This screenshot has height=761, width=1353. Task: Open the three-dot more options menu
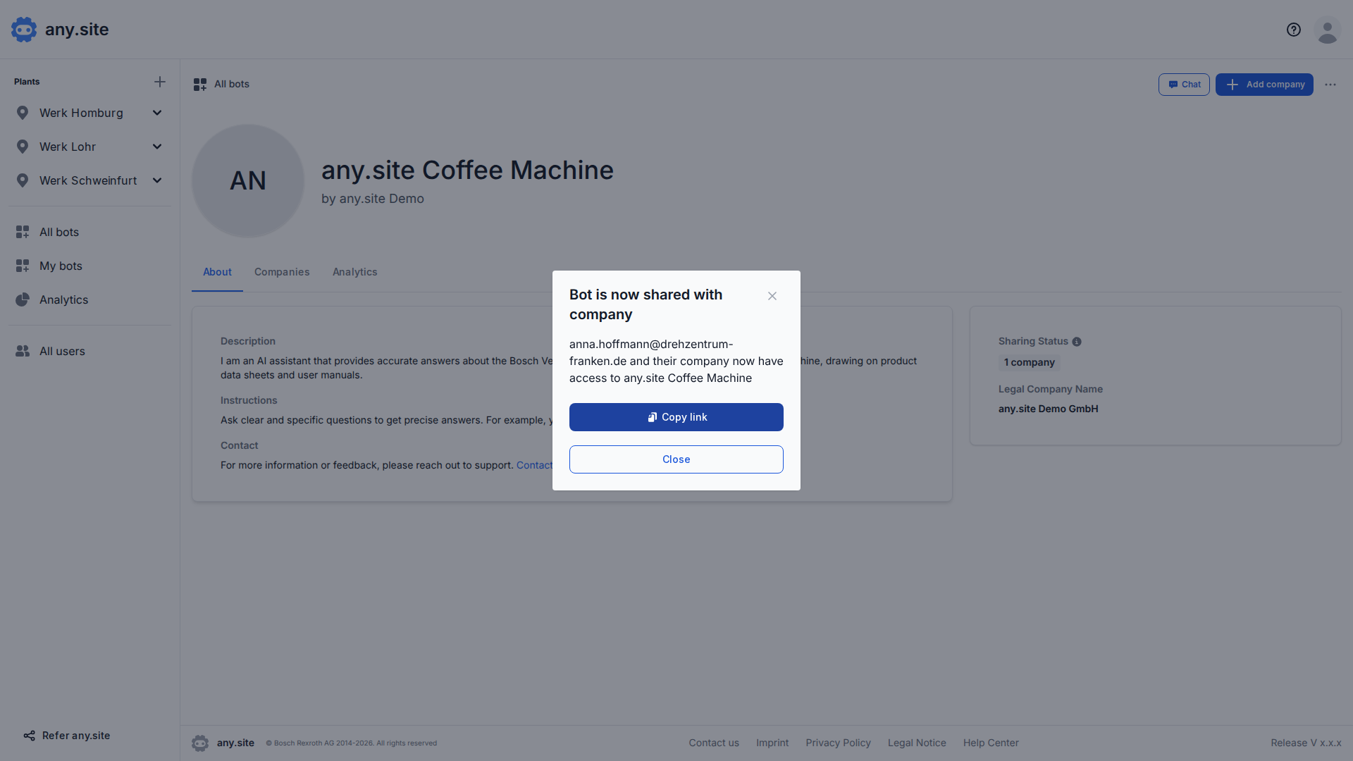coord(1330,85)
